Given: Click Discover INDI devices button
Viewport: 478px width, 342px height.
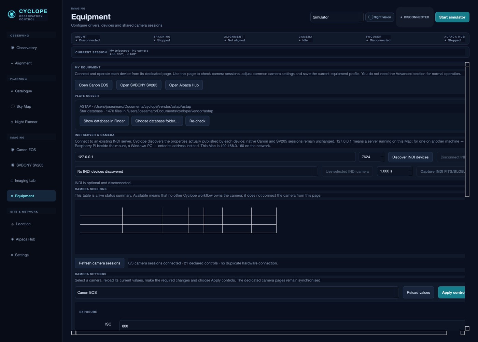Looking at the screenshot, I should 410,157.
